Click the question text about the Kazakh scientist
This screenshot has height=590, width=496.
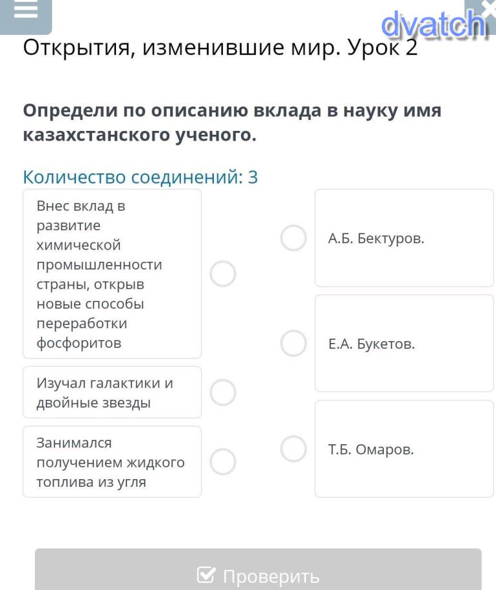tap(232, 123)
